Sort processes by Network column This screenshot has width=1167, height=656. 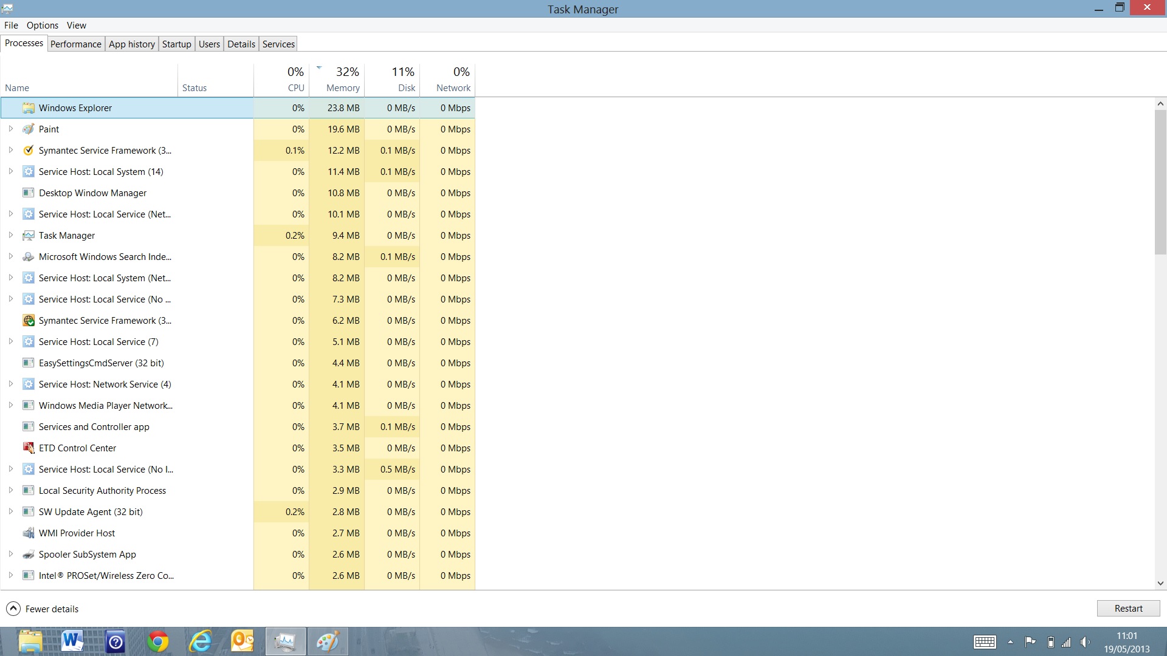(x=447, y=80)
